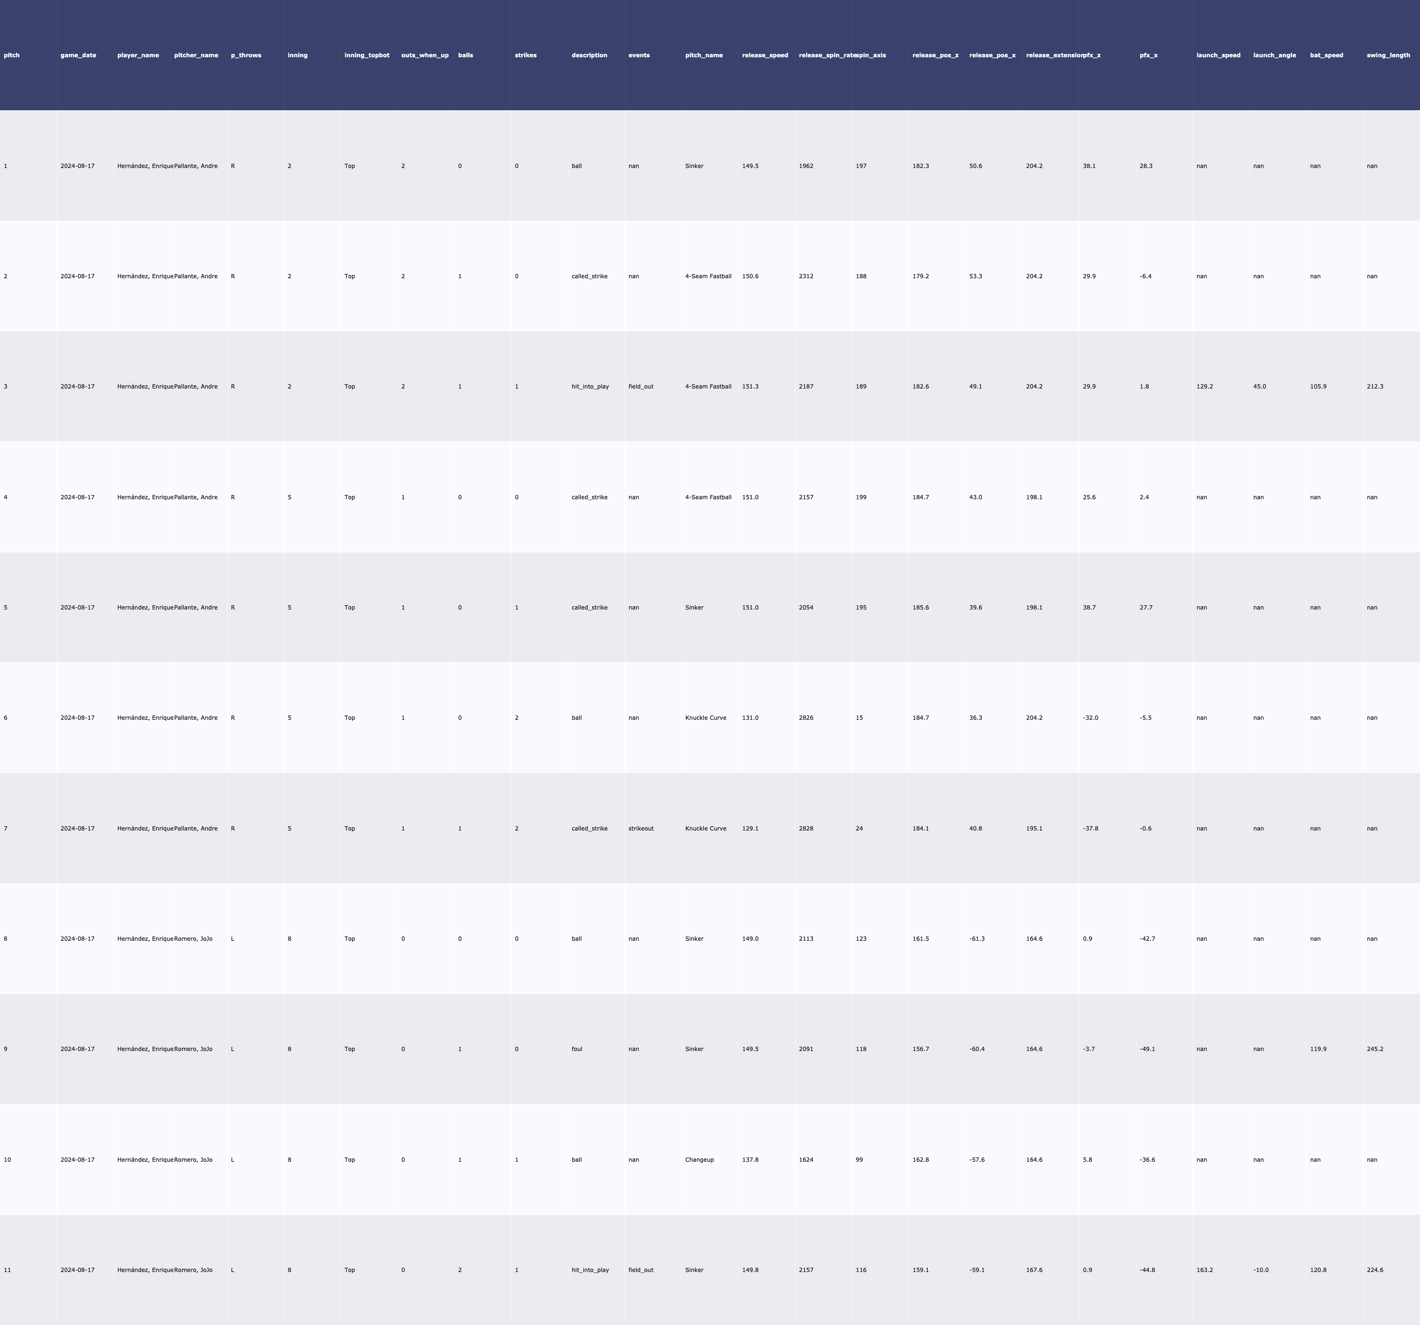Click the swing_length column header
The image size is (1420, 1325).
[1388, 55]
